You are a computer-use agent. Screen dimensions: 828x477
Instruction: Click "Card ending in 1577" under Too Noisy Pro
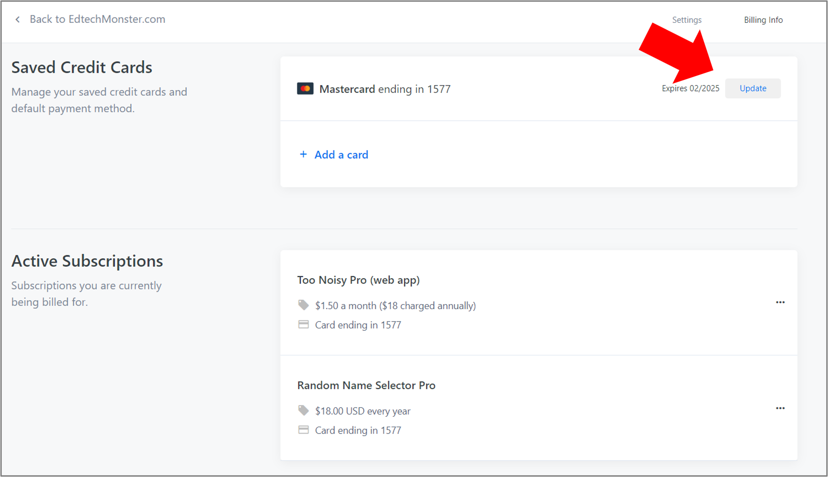tap(358, 325)
